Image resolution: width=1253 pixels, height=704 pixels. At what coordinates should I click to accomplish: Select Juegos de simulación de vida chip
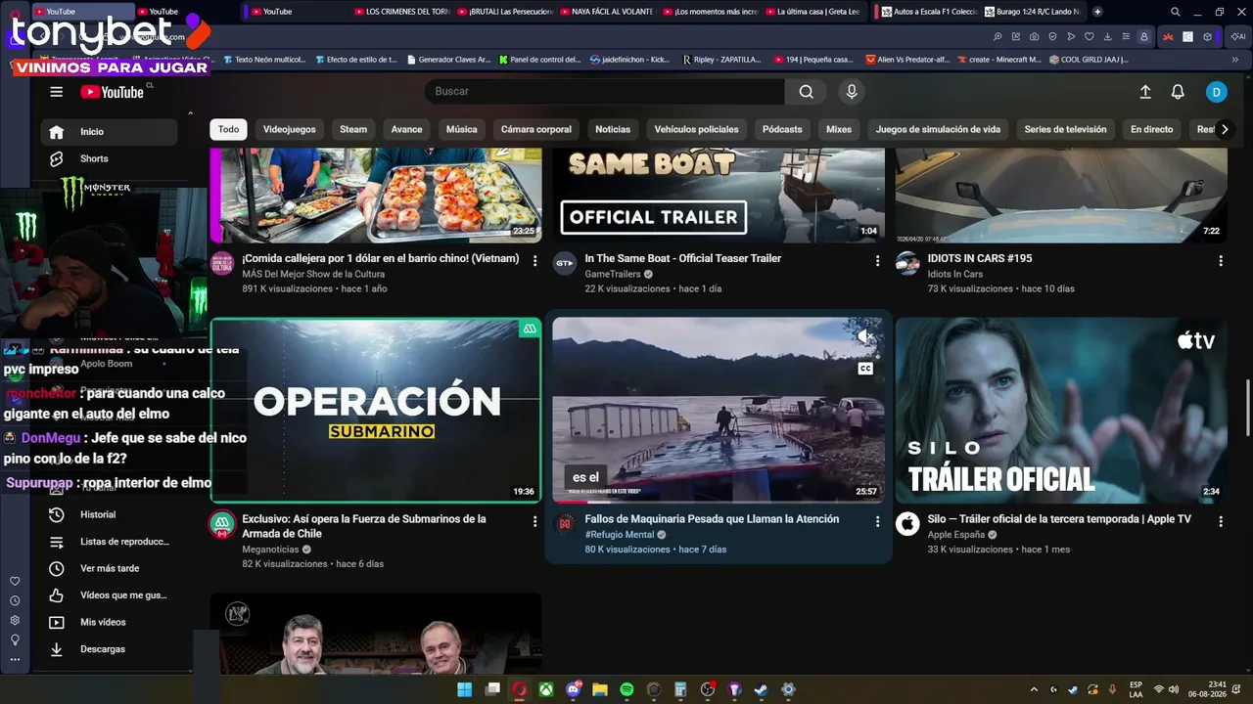pyautogui.click(x=938, y=129)
